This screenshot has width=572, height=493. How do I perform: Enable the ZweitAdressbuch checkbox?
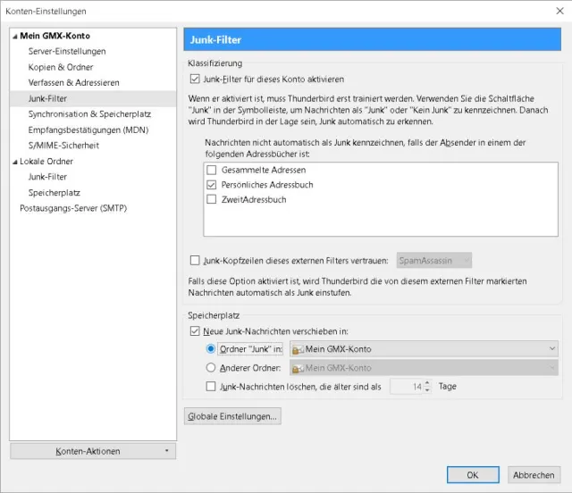(212, 200)
